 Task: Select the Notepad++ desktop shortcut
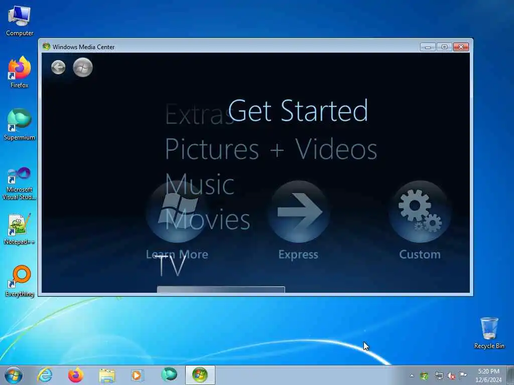(x=20, y=229)
